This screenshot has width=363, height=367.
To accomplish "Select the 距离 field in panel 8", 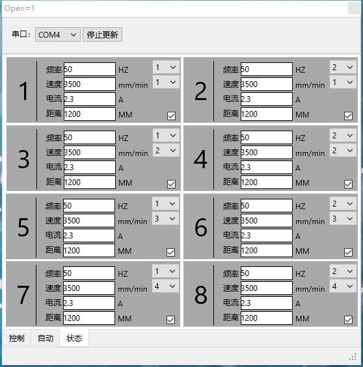I will [x=267, y=318].
